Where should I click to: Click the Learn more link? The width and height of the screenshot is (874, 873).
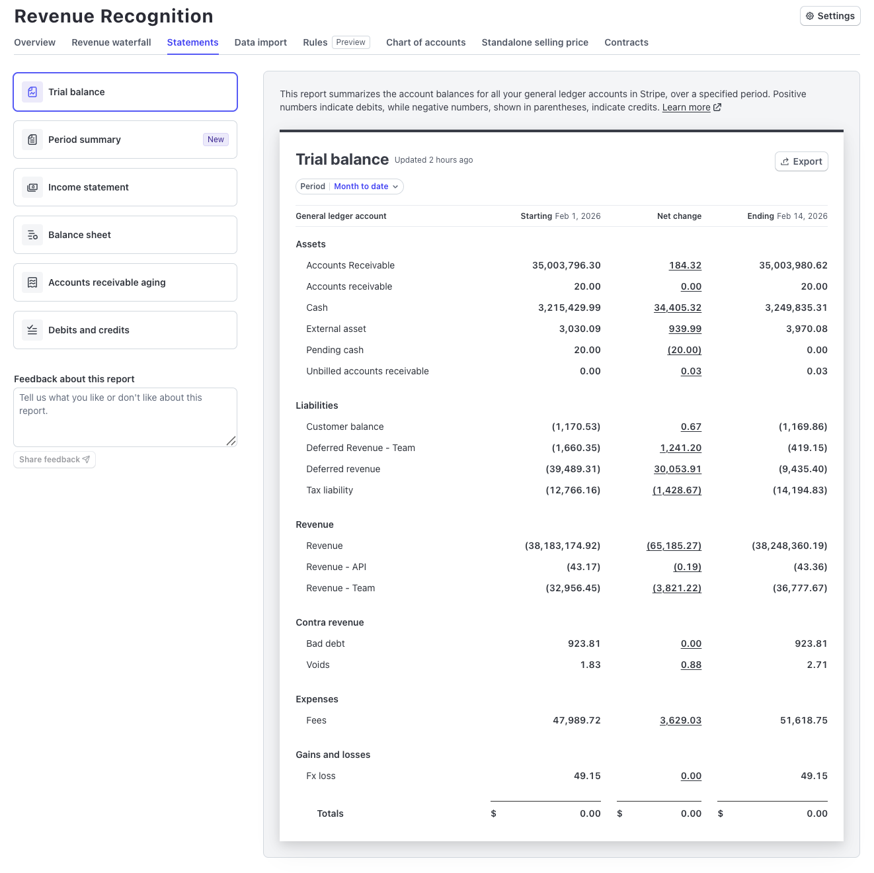click(686, 106)
